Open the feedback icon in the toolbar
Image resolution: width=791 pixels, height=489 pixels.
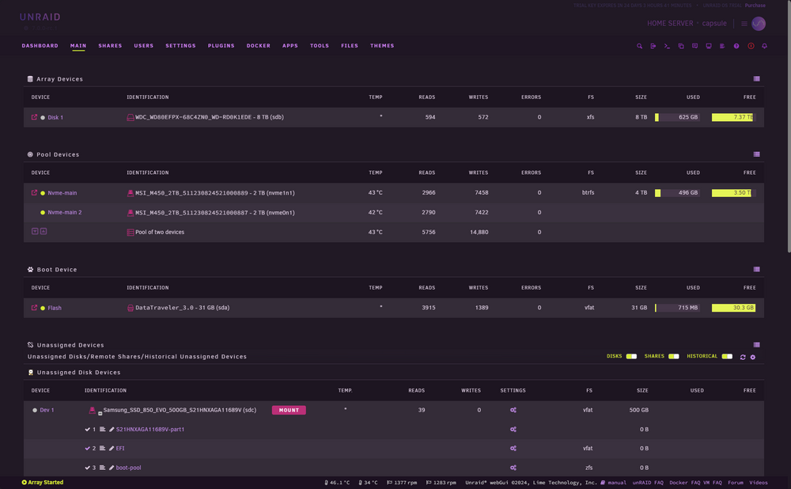click(694, 46)
